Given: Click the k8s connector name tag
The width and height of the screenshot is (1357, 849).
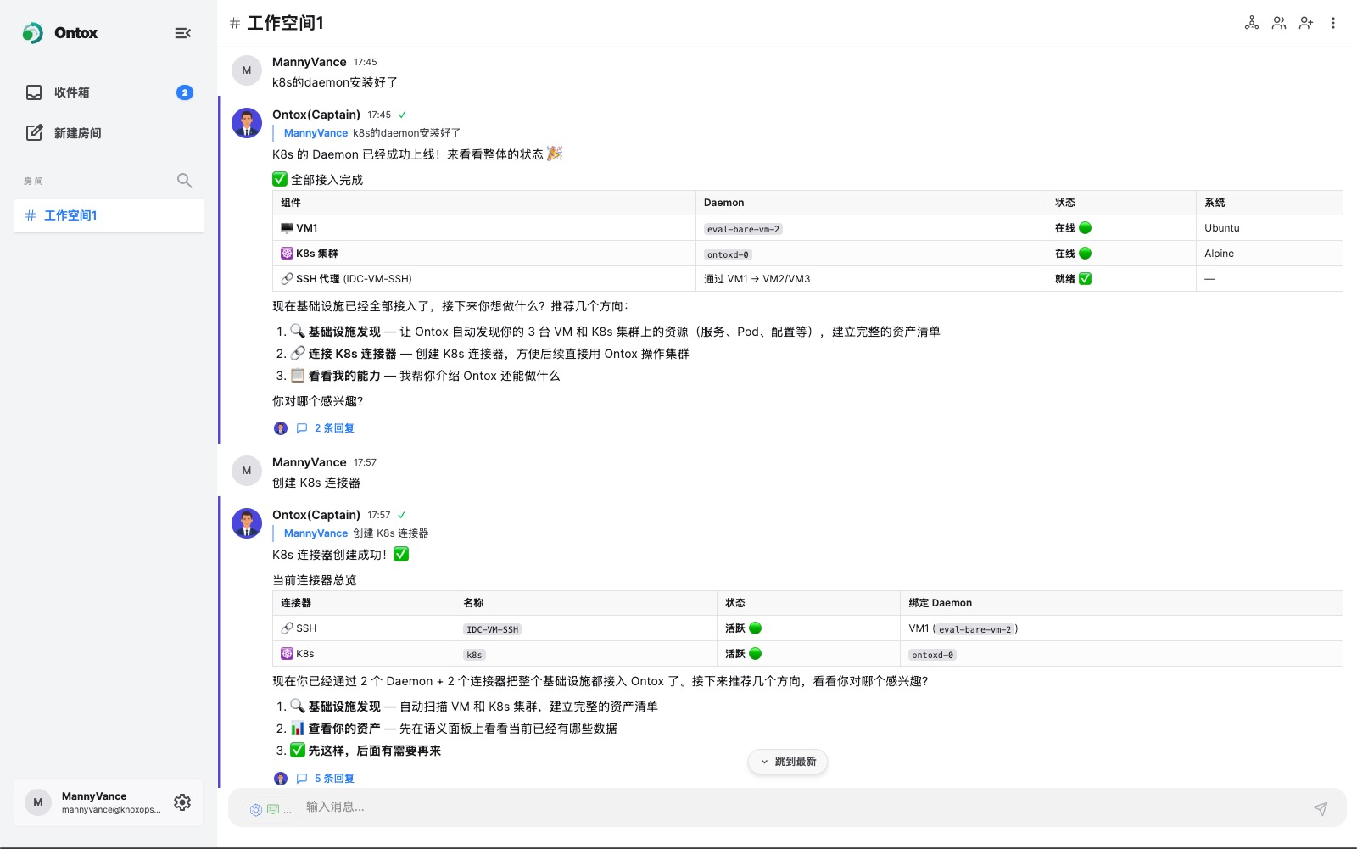Looking at the screenshot, I should 474,655.
